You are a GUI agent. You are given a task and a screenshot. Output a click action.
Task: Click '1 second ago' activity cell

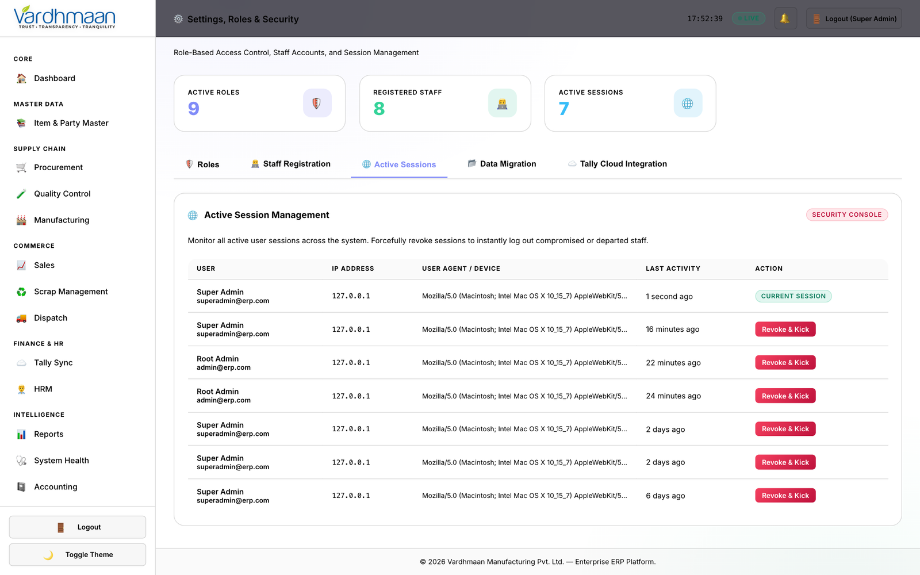[669, 297]
